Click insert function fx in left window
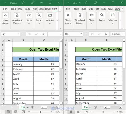Viewport: 126px width, 114px height. [x=43, y=34]
